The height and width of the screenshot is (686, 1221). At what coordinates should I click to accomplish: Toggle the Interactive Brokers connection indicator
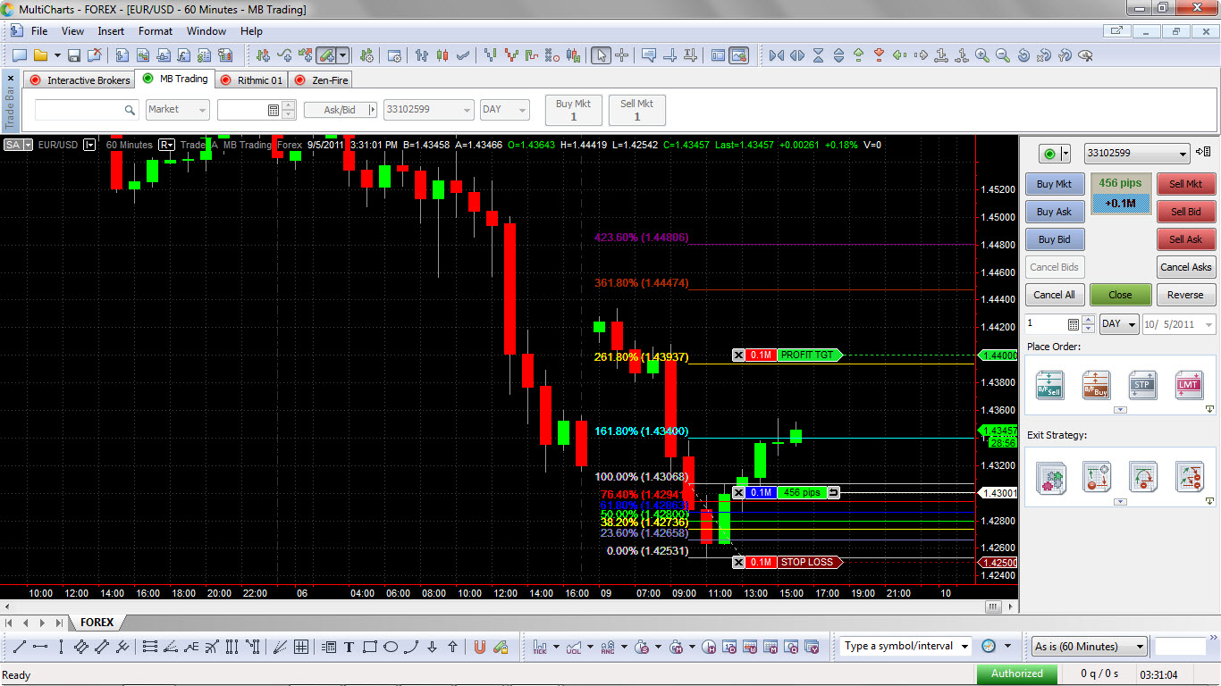tap(36, 79)
